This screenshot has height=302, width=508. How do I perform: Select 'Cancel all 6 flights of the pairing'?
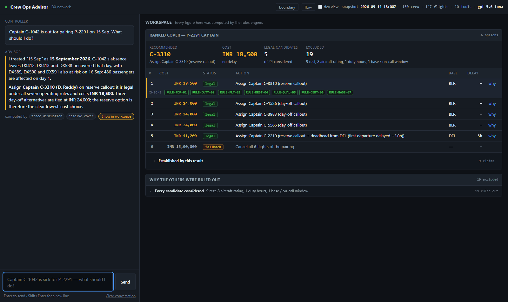[265, 147]
